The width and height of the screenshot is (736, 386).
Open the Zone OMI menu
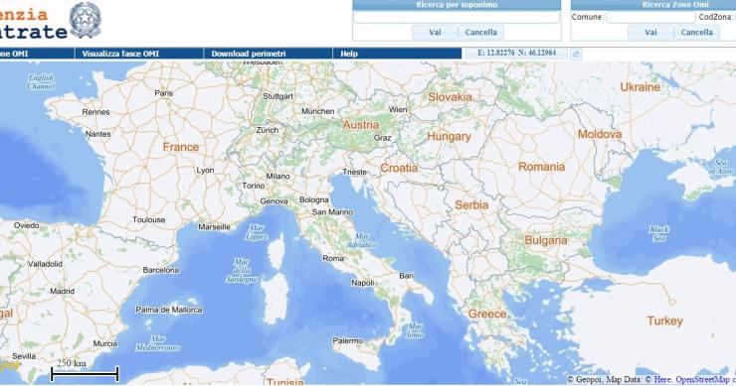37,54
